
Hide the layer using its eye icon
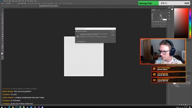(172, 83)
